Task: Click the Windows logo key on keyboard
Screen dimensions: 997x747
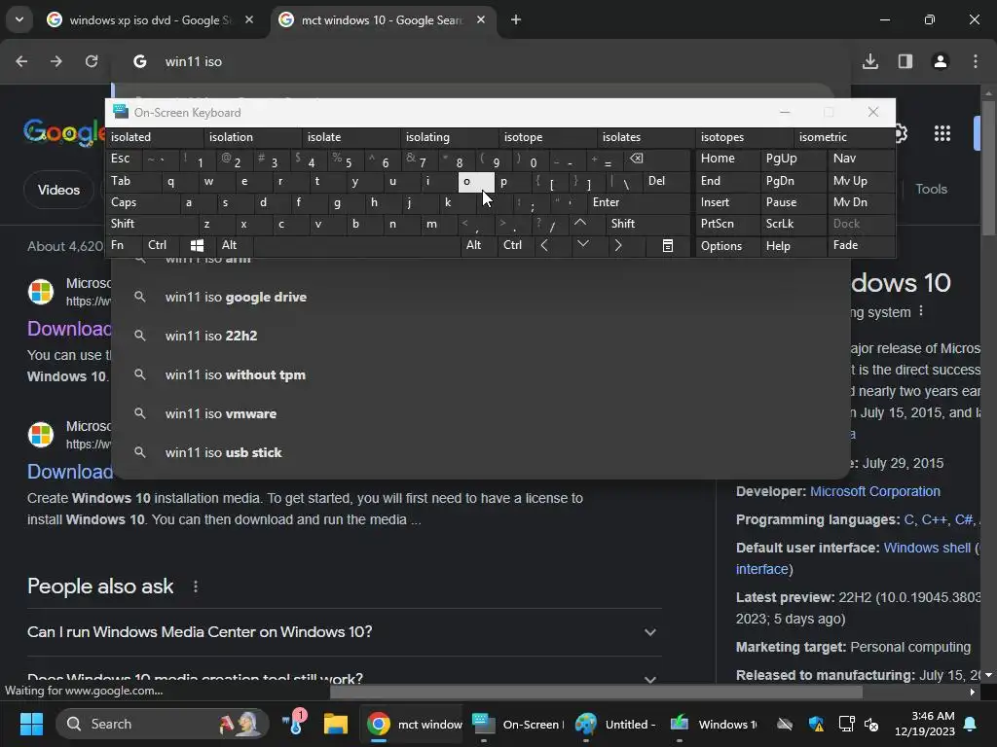Action: pos(197,245)
